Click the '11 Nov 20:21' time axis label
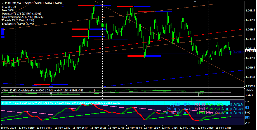The width and height of the screenshot is (257, 130). pos(98,127)
